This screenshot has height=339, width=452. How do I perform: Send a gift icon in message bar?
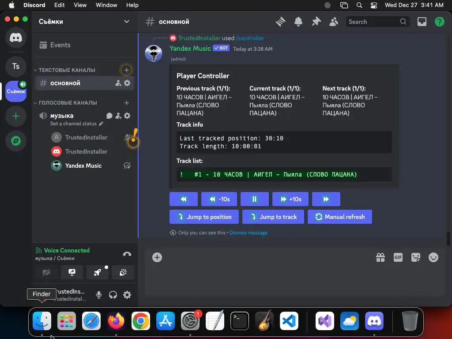(380, 257)
